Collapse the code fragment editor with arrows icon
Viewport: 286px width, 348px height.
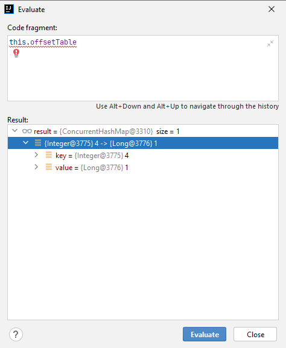click(x=270, y=43)
